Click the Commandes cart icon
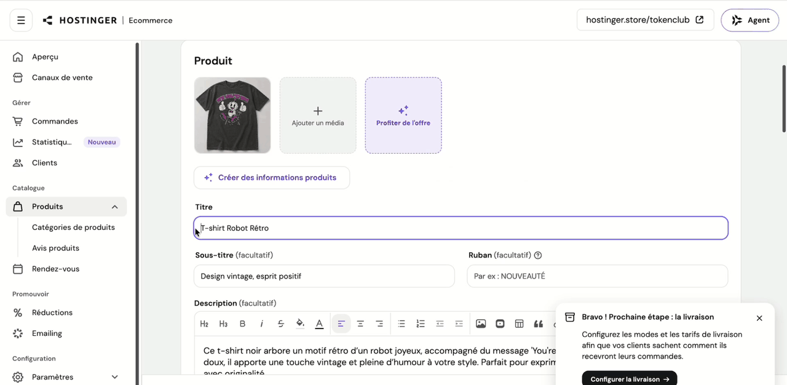Image resolution: width=787 pixels, height=385 pixels. click(18, 121)
